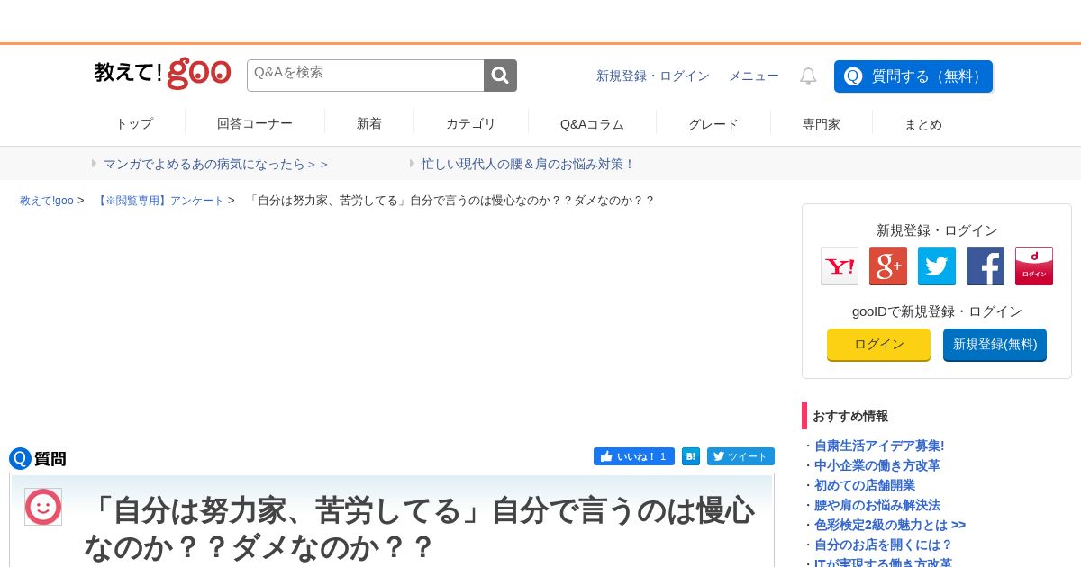1081x567 pixels.
Task: Log in with the Twitter icon
Action: [x=937, y=266]
